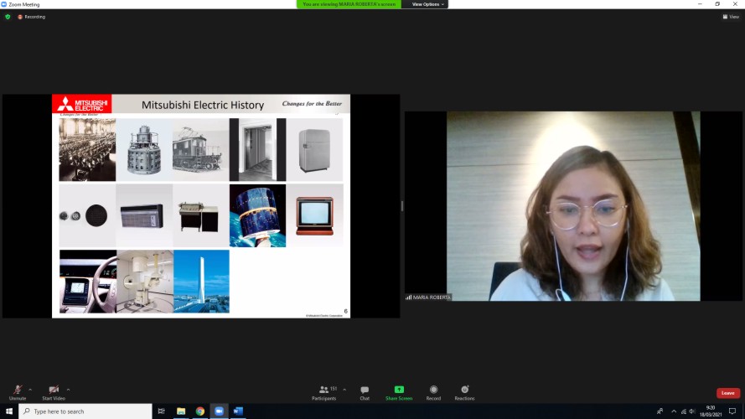Open the View Options dropdown
Viewport: 745px width, 419px height.
click(x=427, y=4)
